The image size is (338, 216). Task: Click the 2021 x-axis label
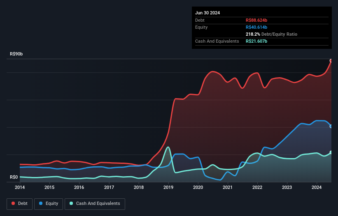(x=228, y=187)
